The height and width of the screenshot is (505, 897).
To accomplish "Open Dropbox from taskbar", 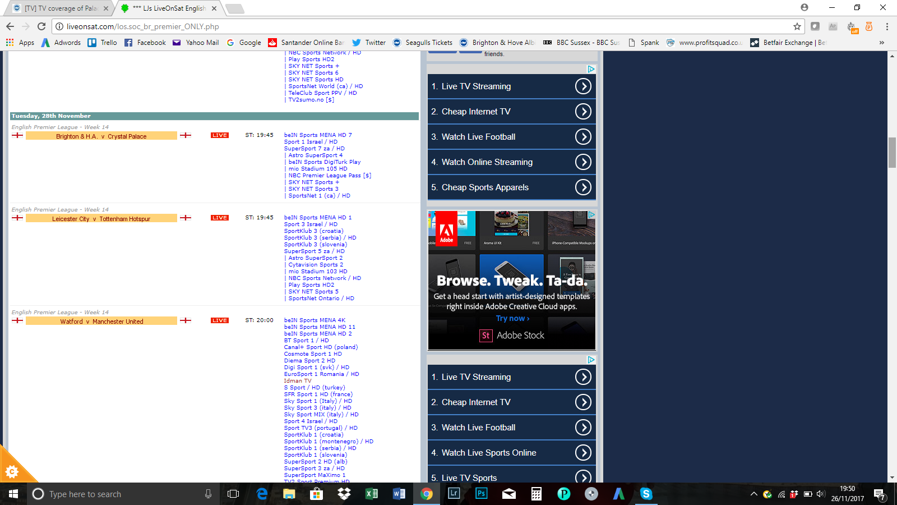I will click(x=344, y=494).
